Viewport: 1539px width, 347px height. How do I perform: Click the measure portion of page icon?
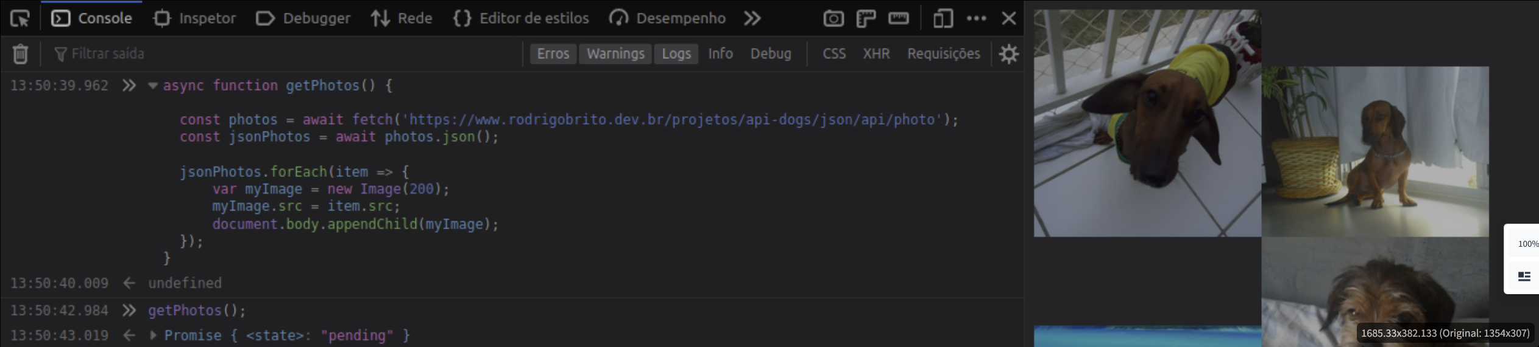pyautogui.click(x=898, y=19)
